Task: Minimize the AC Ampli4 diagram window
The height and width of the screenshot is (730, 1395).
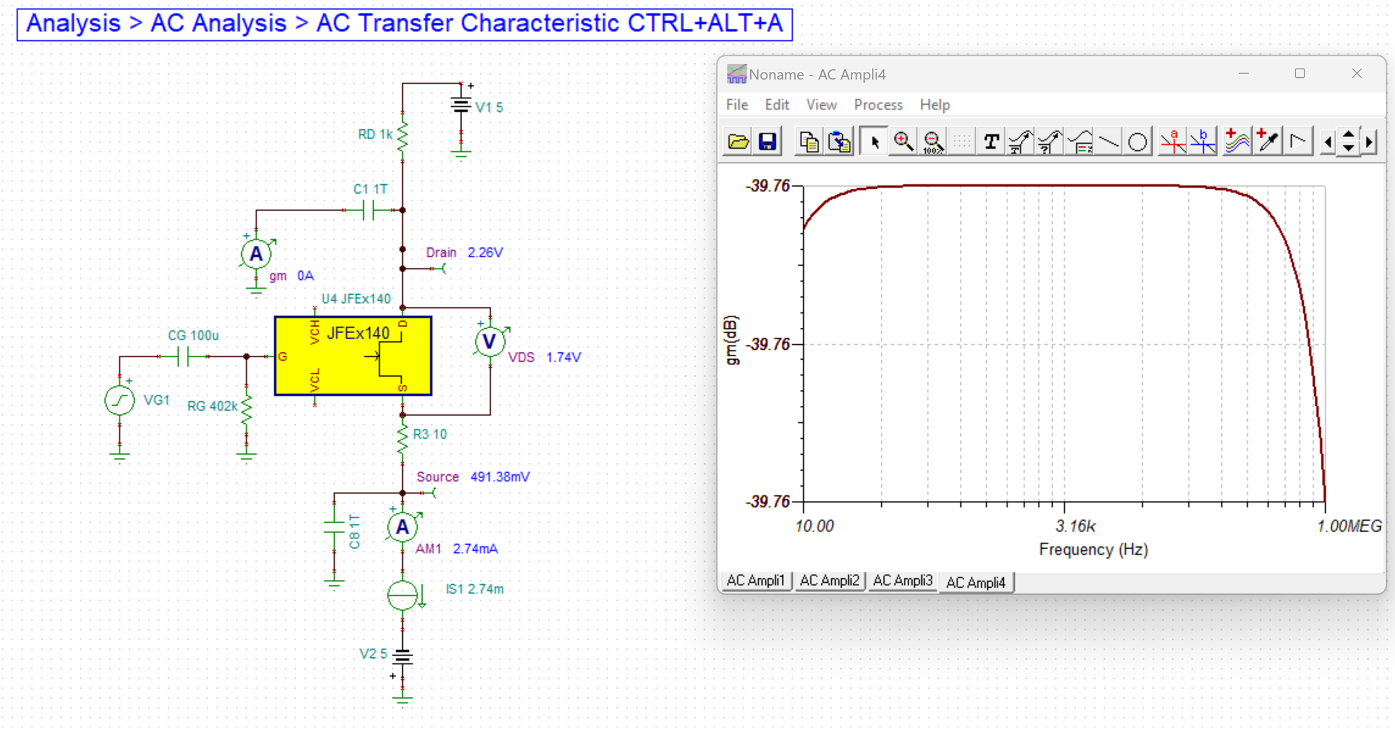Action: [x=1244, y=74]
